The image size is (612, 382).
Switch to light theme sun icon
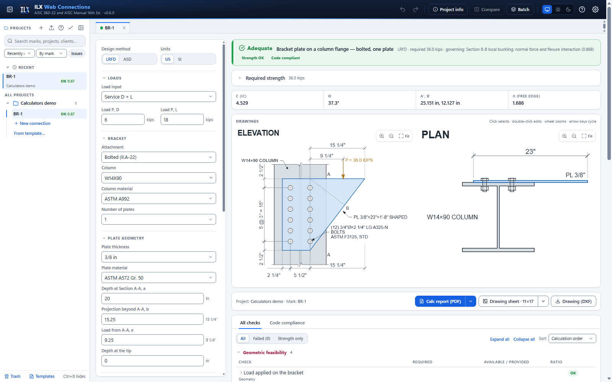pyautogui.click(x=558, y=10)
